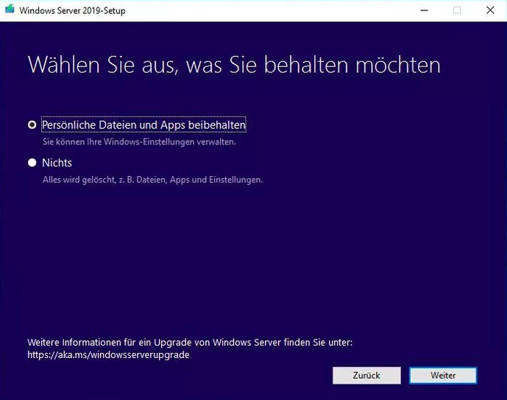The width and height of the screenshot is (507, 400).
Task: Select the 'Nichts' radio button
Action: tap(32, 163)
